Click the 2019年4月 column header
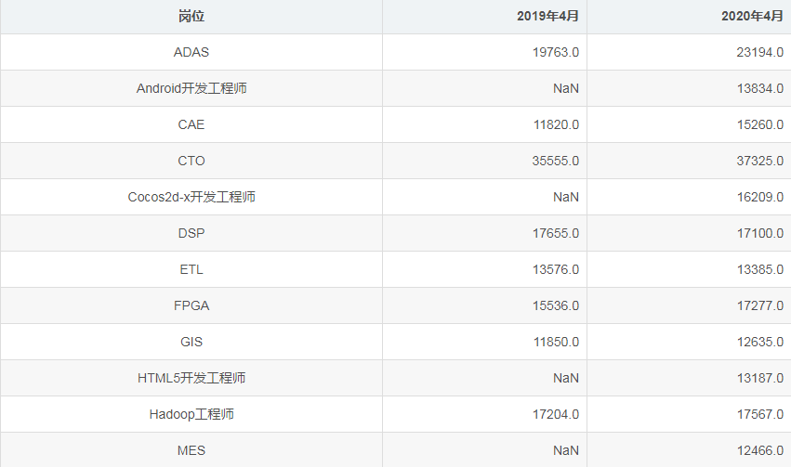 [x=547, y=17]
